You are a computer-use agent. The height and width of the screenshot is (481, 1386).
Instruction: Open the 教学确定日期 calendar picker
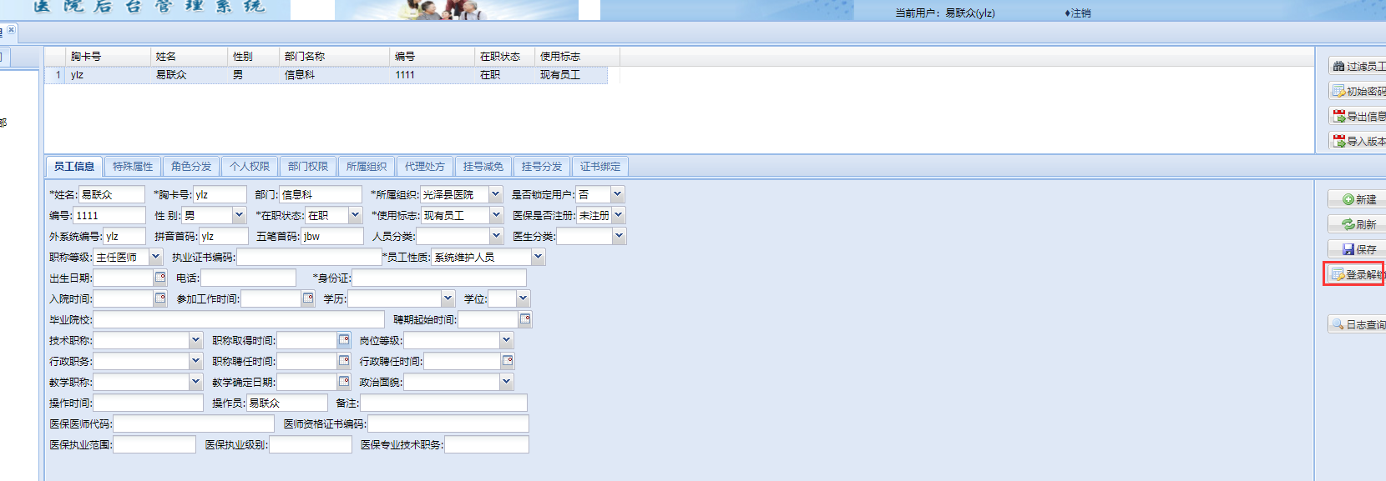pos(344,382)
